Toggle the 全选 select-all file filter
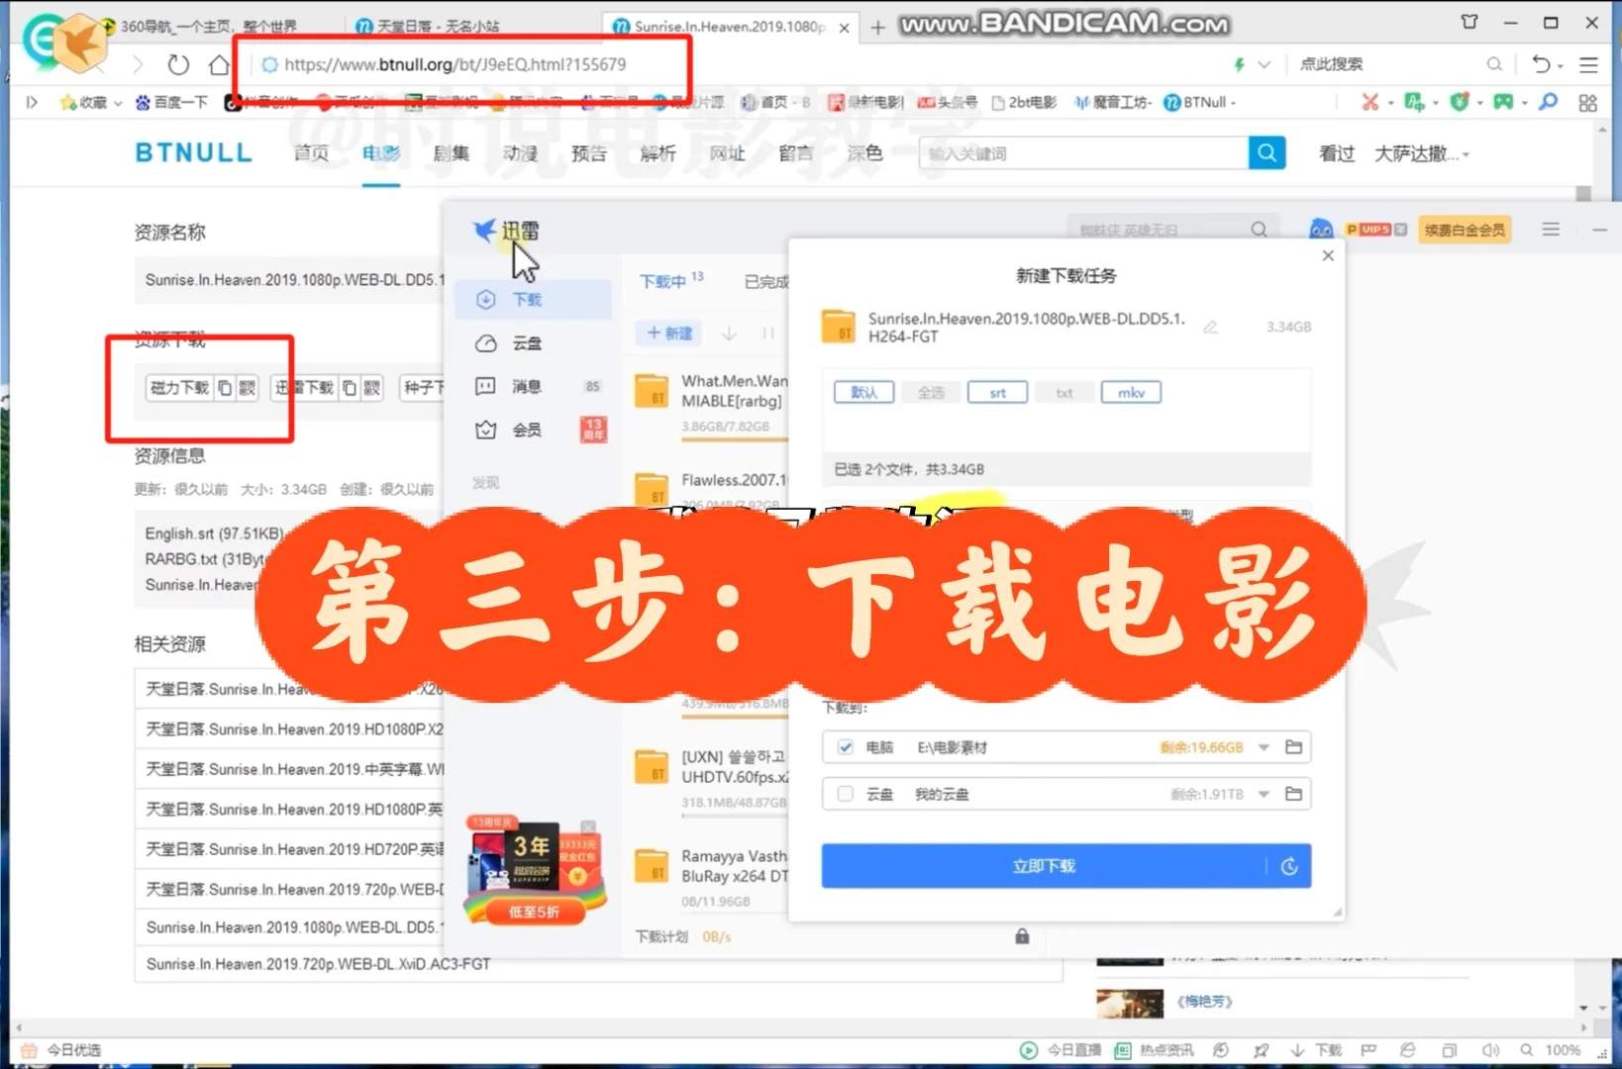This screenshot has width=1622, height=1069. (x=930, y=391)
